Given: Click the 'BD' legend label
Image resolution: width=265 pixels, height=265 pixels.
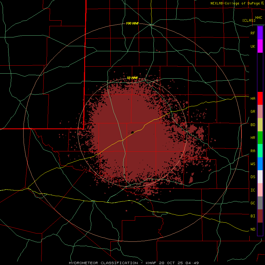Looking at the screenshot, I should (253, 125).
